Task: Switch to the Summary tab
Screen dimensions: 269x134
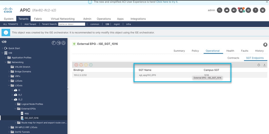Action: click(x=179, y=51)
